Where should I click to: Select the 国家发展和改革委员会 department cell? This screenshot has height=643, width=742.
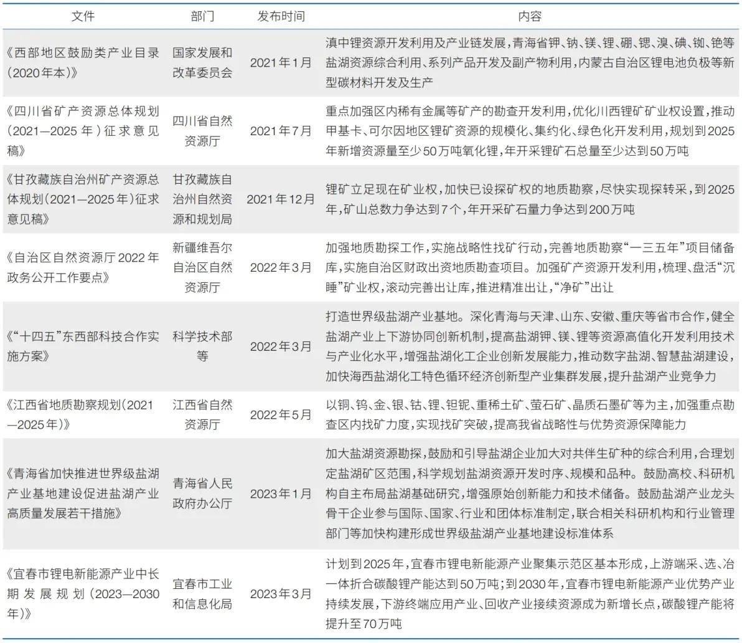click(x=202, y=62)
